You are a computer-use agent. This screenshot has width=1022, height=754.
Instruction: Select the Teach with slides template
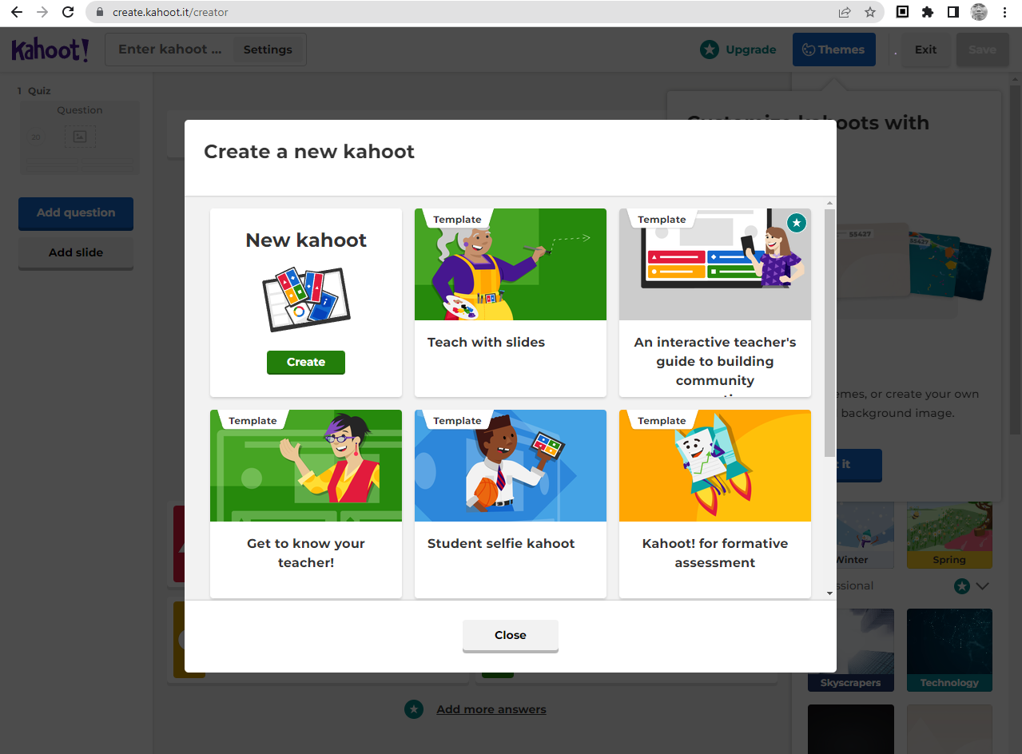510,302
